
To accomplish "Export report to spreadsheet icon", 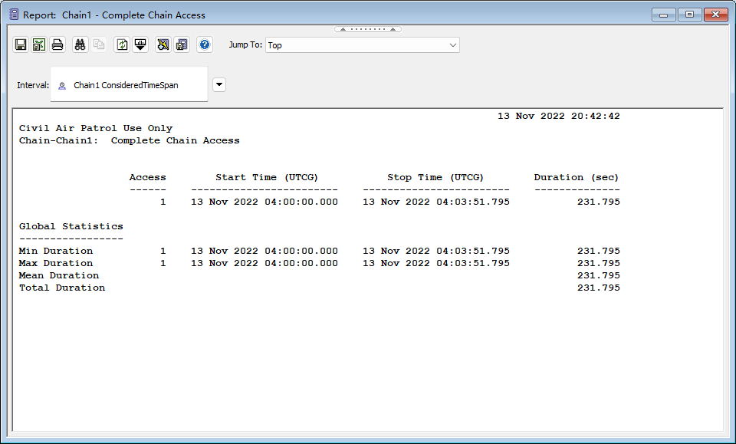I will [39, 44].
